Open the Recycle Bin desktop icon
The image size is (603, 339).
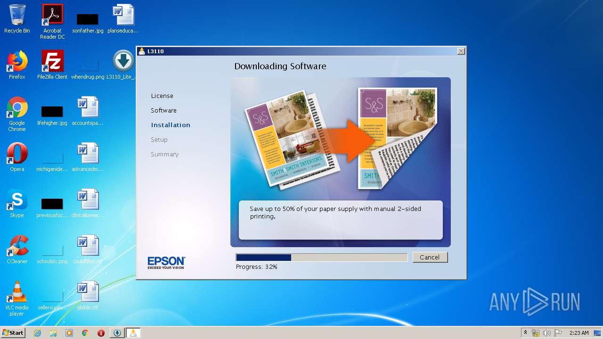point(17,19)
